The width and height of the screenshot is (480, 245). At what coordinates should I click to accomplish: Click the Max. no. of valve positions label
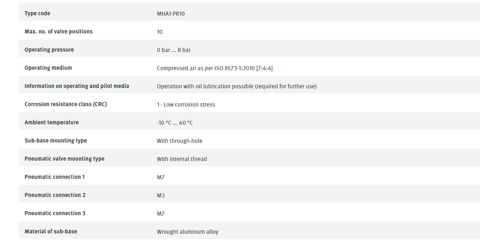point(59,32)
